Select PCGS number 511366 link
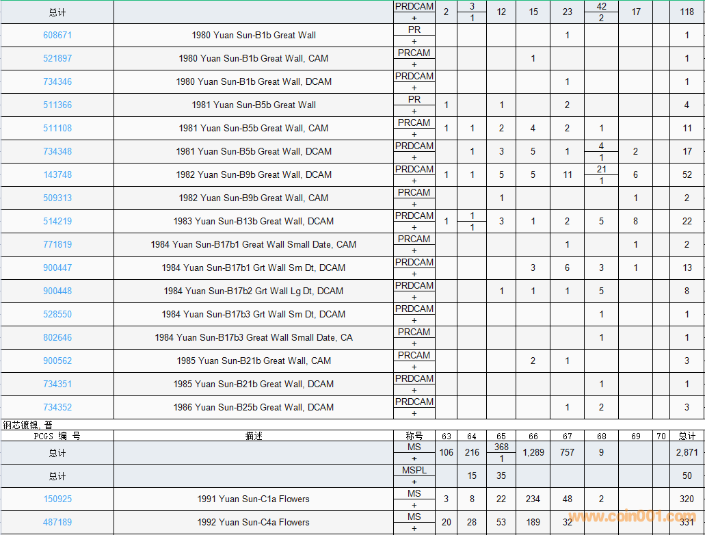Image resolution: width=705 pixels, height=535 pixels. [57, 105]
